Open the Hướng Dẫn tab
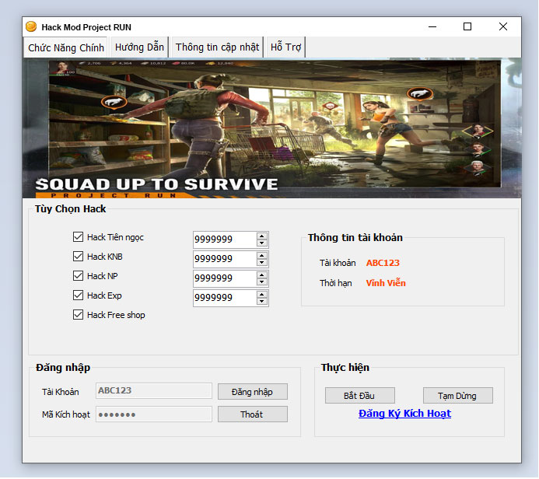This screenshot has width=539, height=479. tap(139, 47)
